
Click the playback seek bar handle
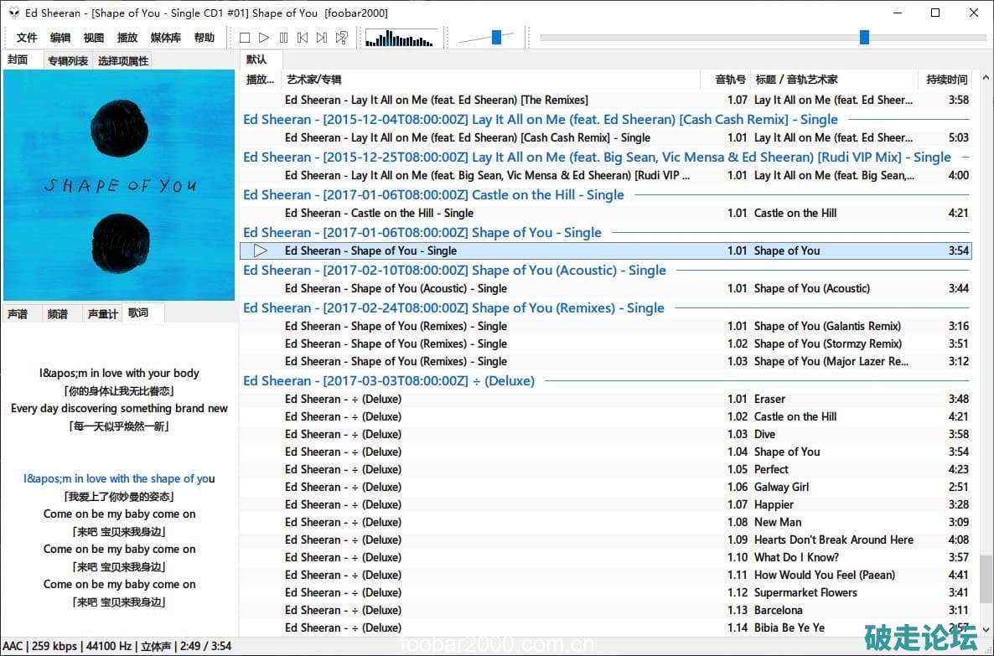pyautogui.click(x=864, y=37)
